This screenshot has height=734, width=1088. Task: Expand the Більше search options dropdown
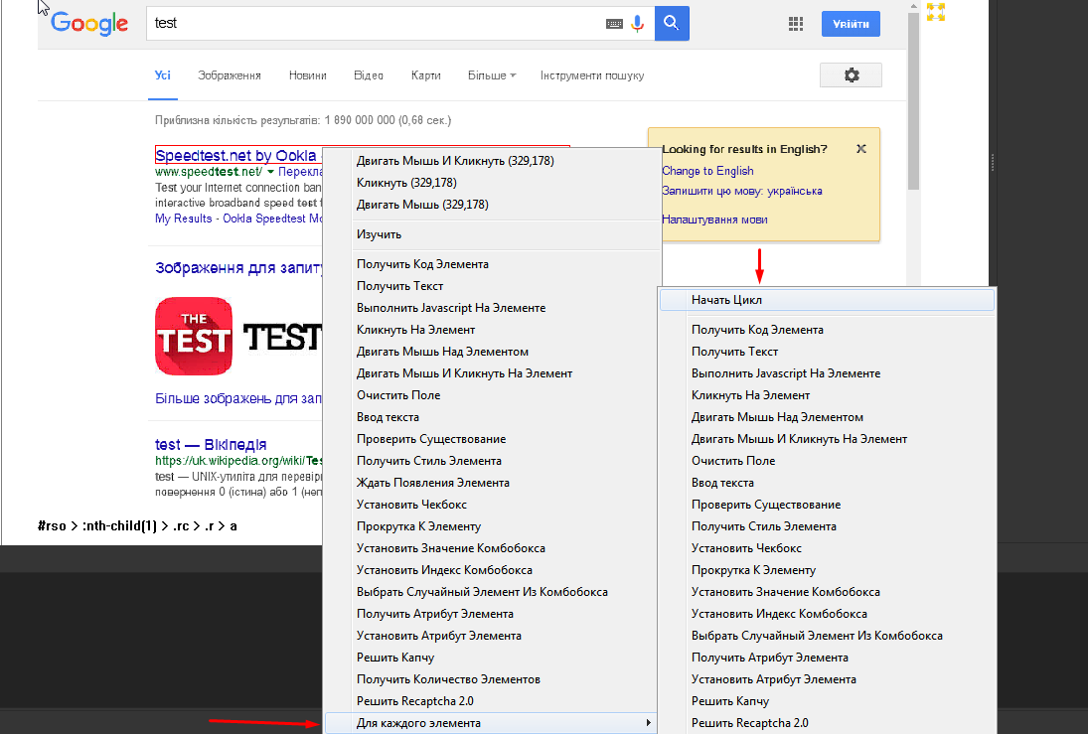[x=492, y=75]
